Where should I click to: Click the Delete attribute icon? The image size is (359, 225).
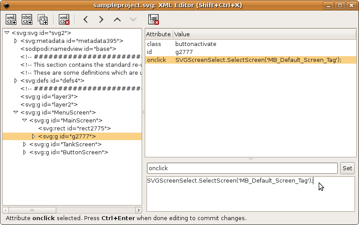click(154, 19)
